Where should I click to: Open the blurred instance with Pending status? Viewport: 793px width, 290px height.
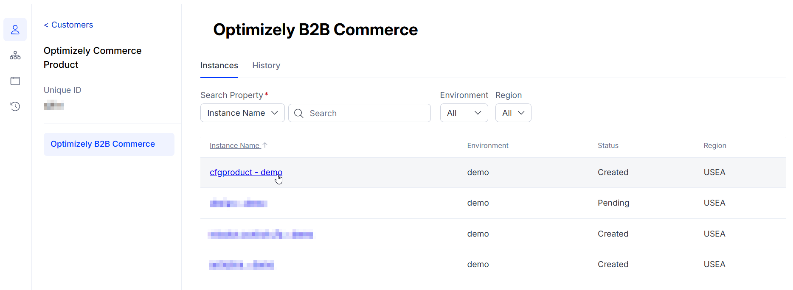point(238,204)
